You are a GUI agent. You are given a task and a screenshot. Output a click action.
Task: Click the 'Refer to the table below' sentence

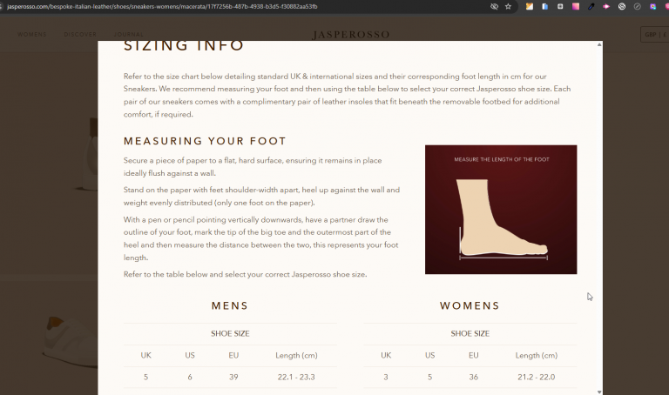246,274
